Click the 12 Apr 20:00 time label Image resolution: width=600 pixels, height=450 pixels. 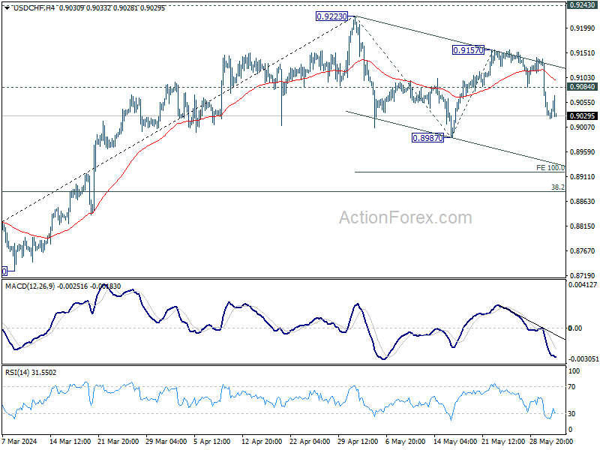262,441
